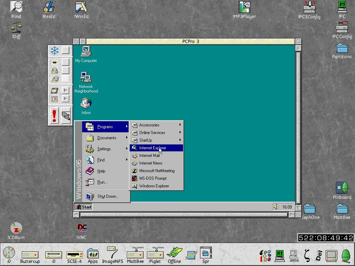This screenshot has width=355, height=266.
Task: Select the Inbox desktop icon
Action: pyautogui.click(x=86, y=106)
